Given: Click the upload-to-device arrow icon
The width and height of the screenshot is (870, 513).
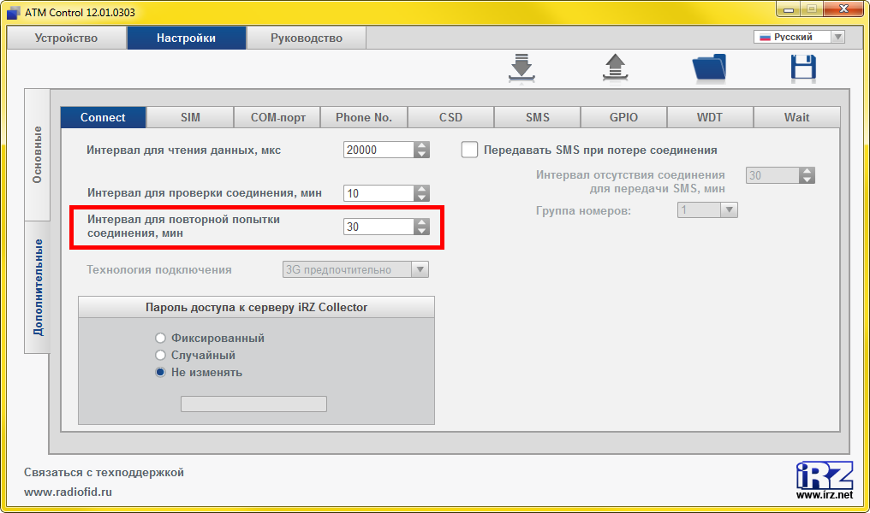Looking at the screenshot, I should click(614, 68).
